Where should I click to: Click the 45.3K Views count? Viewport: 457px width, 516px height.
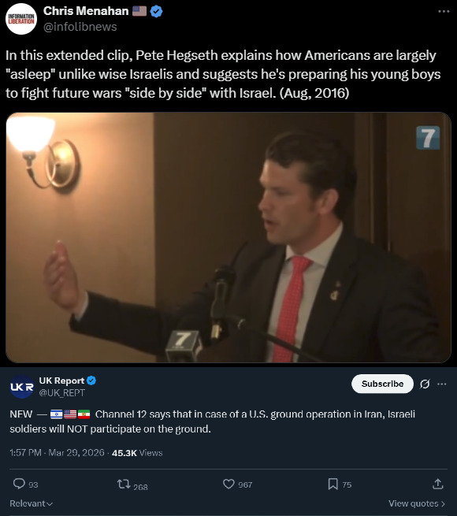click(x=137, y=453)
